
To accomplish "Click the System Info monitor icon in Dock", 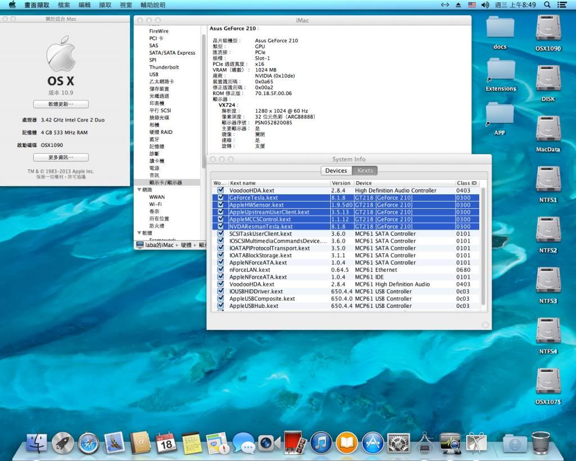I will coord(451,442).
